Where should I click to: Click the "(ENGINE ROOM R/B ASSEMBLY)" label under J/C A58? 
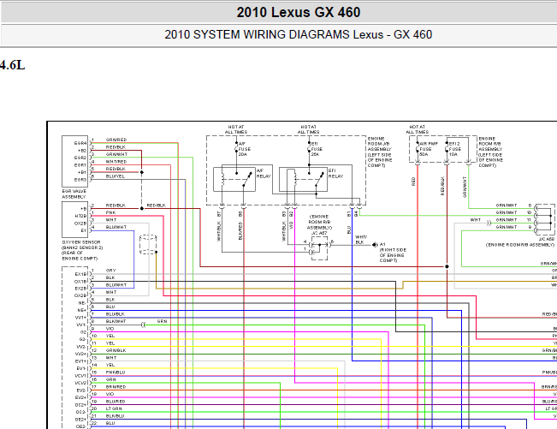[520, 245]
